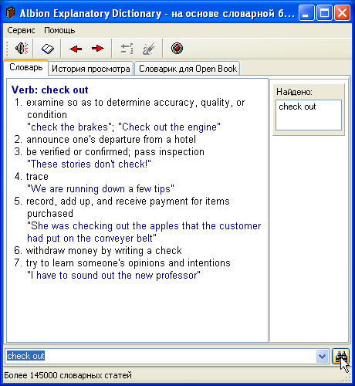Maximize the Albion dictionary window
Viewport: 355px width, 386px height.
point(324,13)
